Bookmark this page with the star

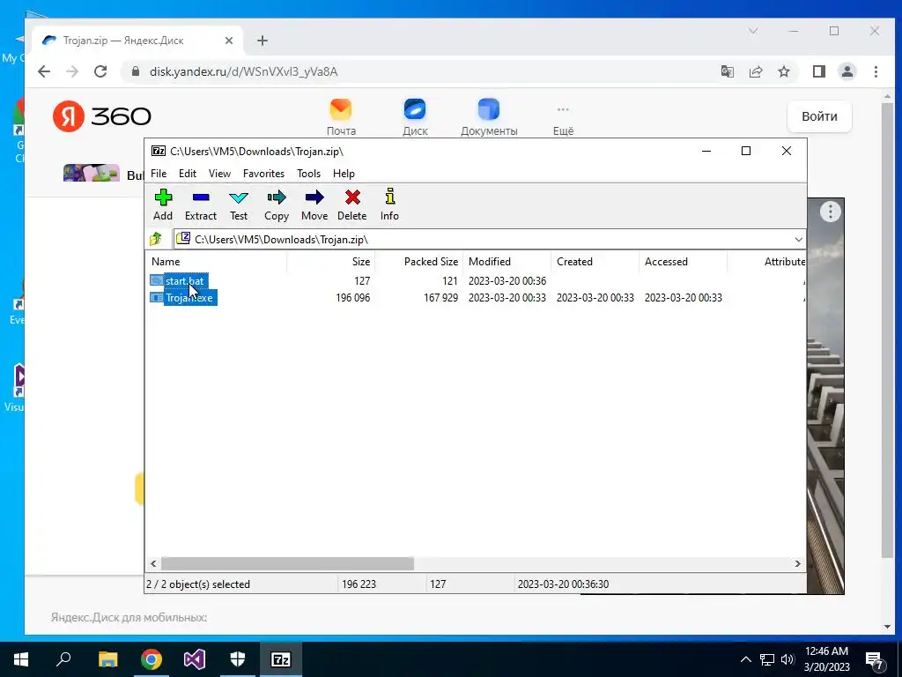pyautogui.click(x=783, y=71)
